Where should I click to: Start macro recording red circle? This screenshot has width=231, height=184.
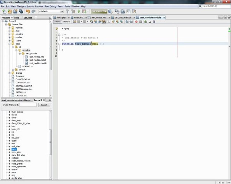[136, 22]
